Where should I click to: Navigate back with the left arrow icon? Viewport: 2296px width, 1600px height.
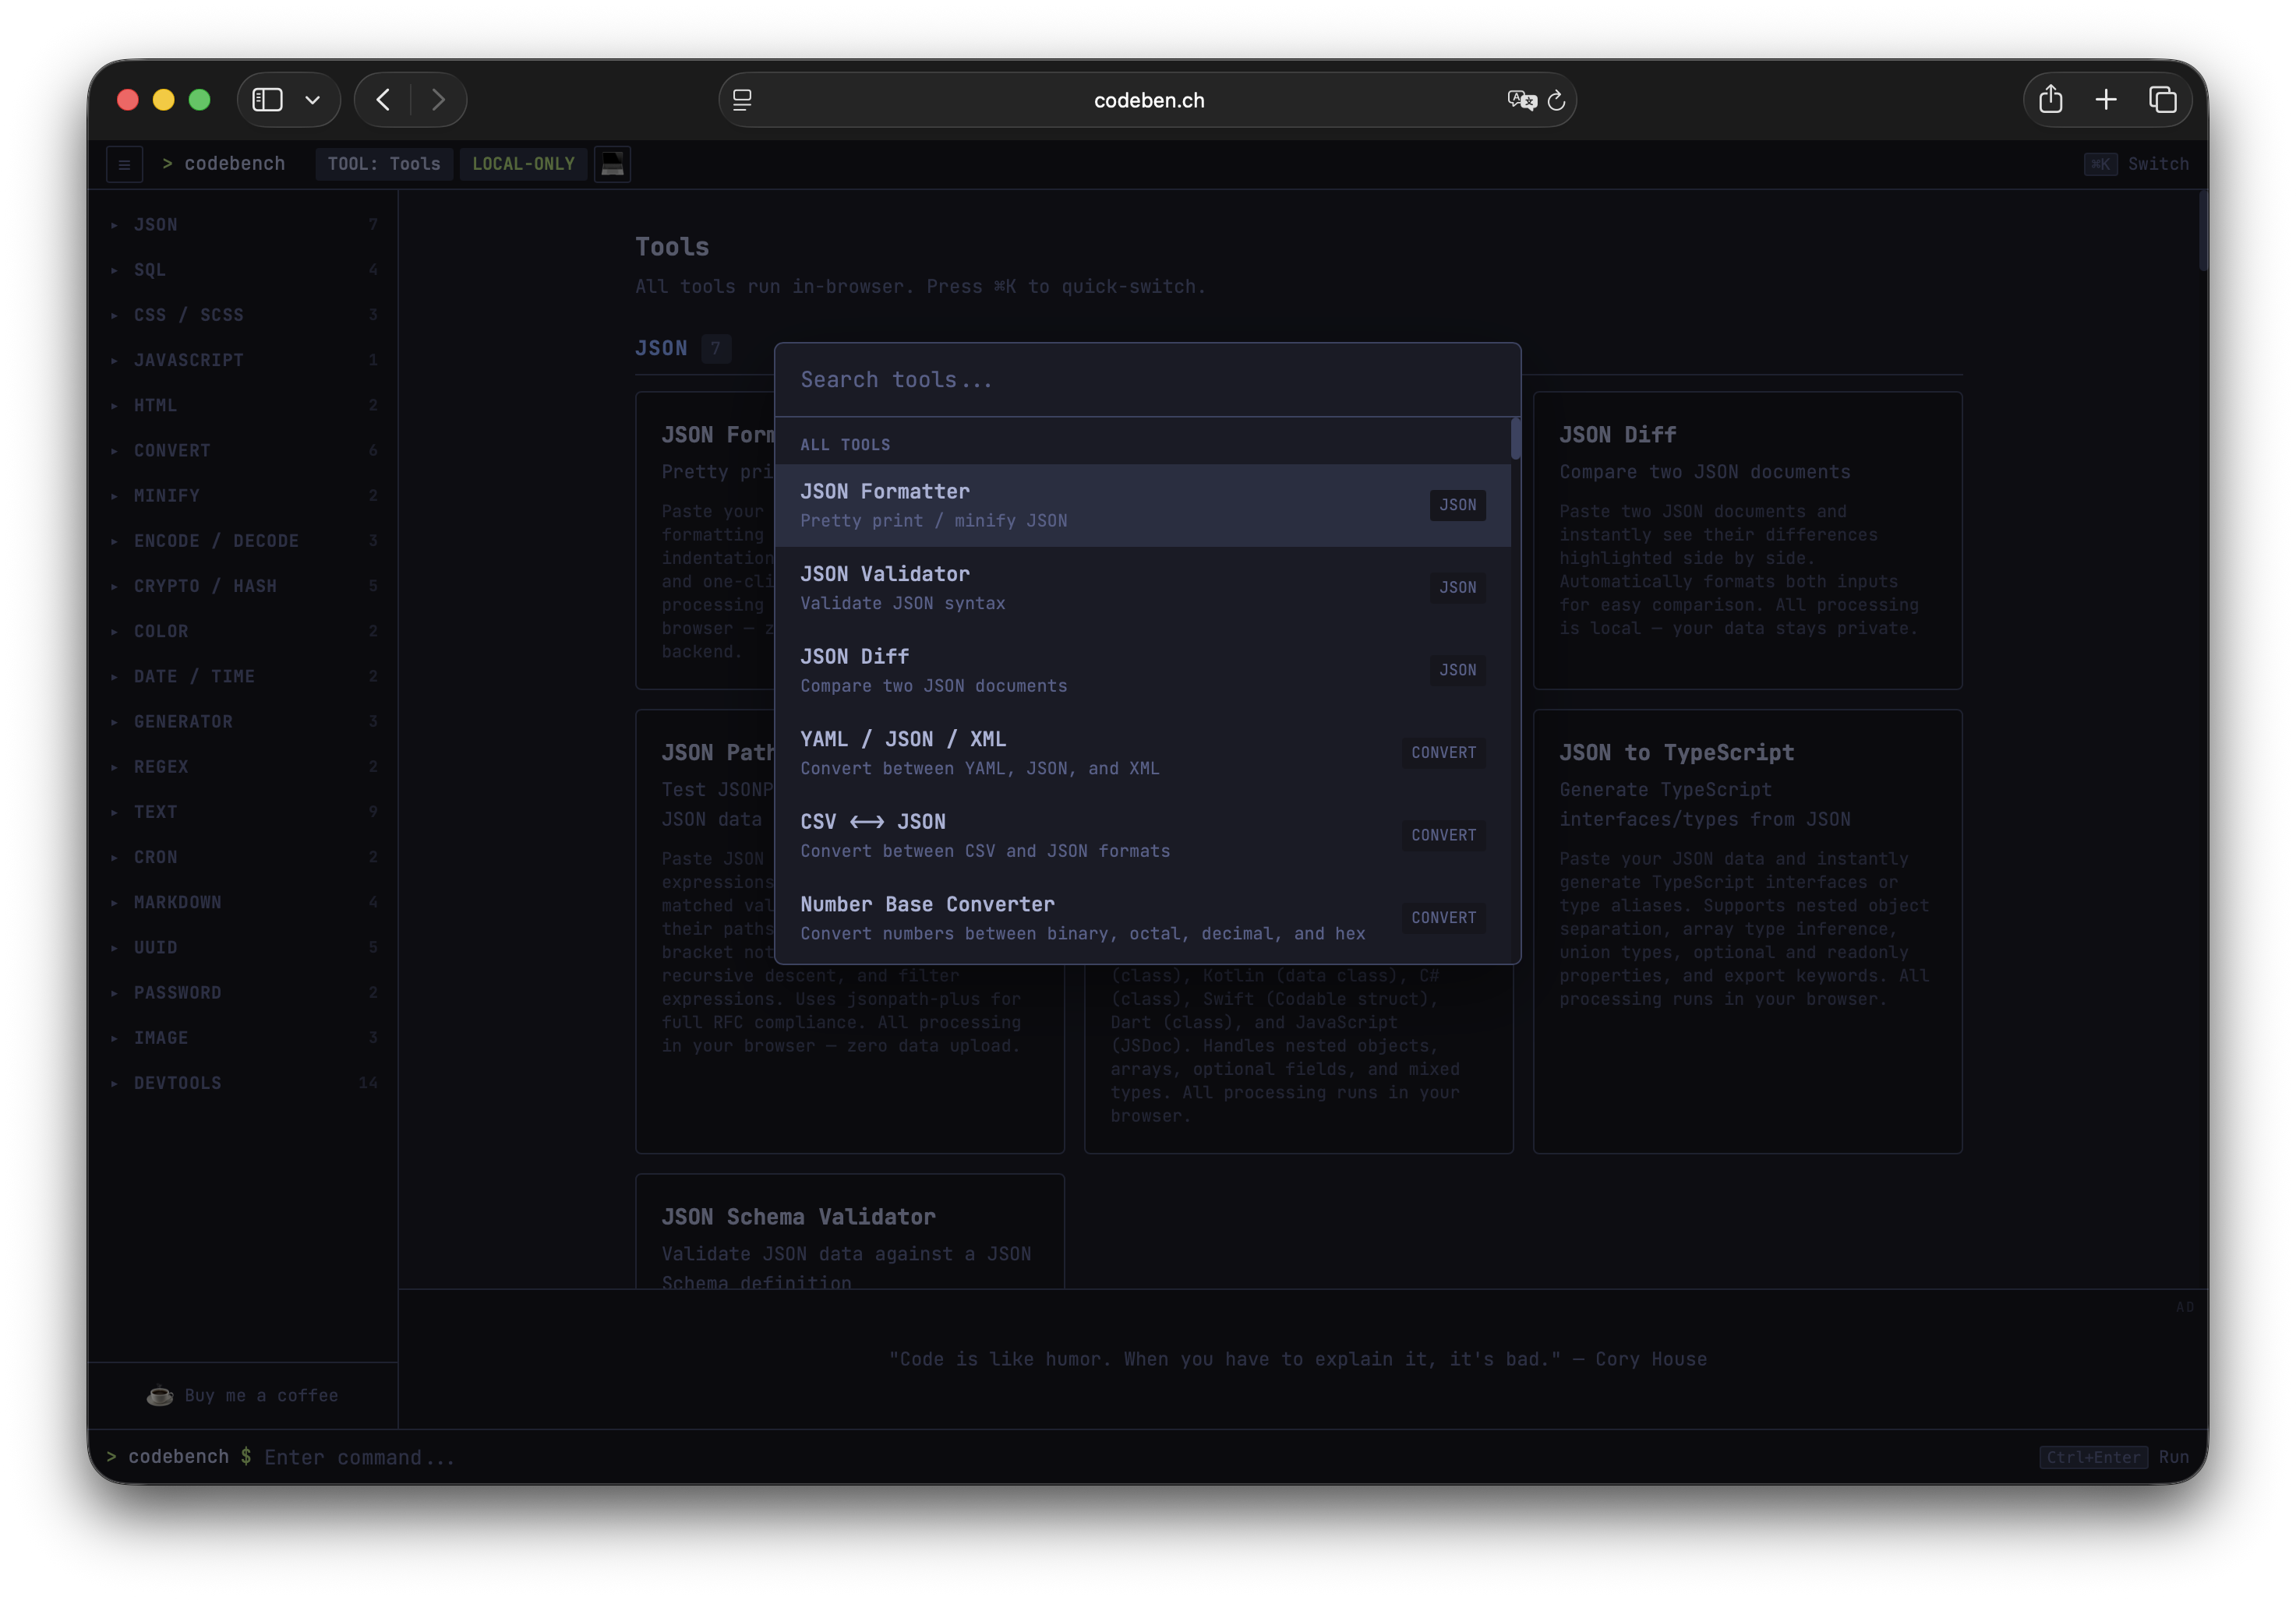tap(383, 99)
